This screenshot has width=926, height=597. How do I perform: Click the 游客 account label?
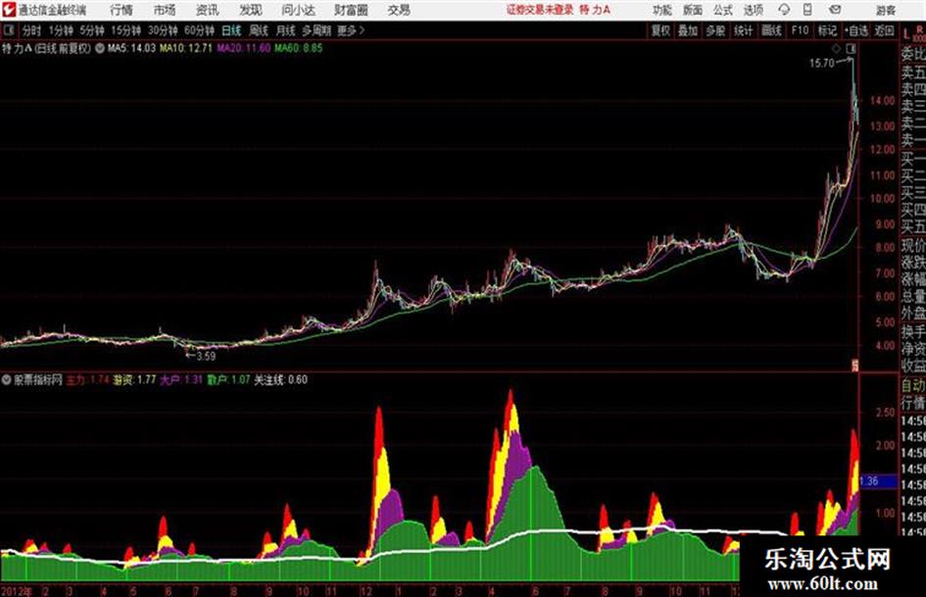pyautogui.click(x=885, y=10)
